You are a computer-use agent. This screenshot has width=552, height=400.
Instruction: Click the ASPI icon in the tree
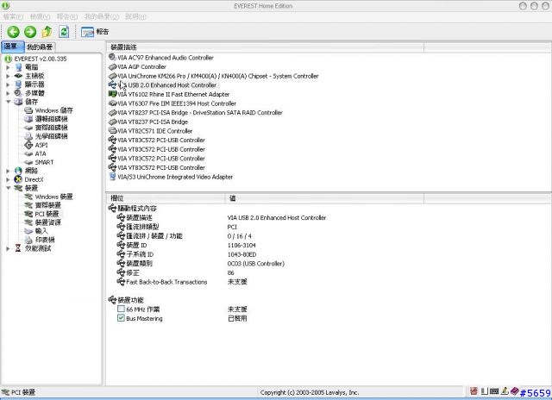pyautogui.click(x=28, y=145)
